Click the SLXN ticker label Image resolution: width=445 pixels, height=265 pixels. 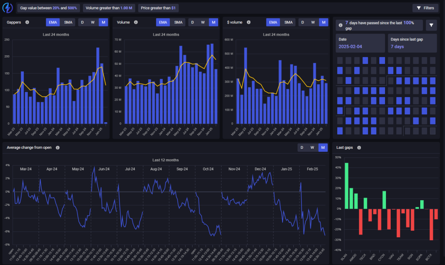(x=344, y=257)
